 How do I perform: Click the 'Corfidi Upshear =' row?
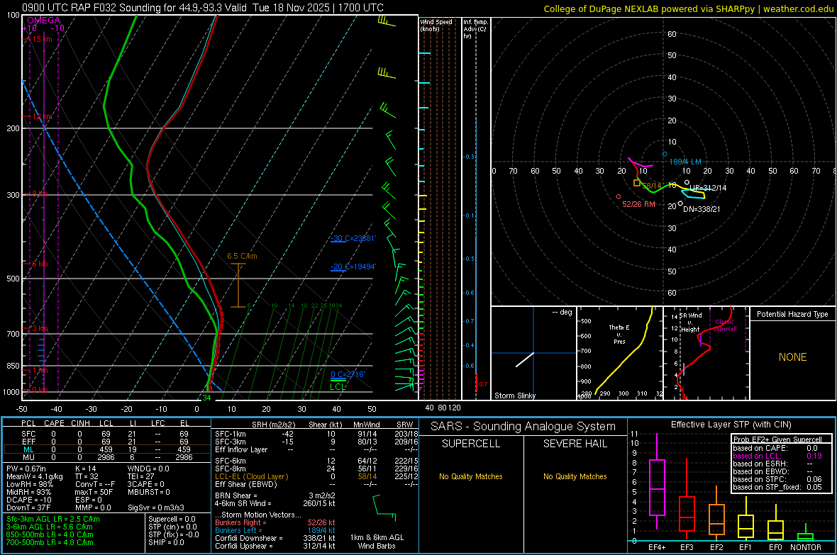pyautogui.click(x=275, y=546)
